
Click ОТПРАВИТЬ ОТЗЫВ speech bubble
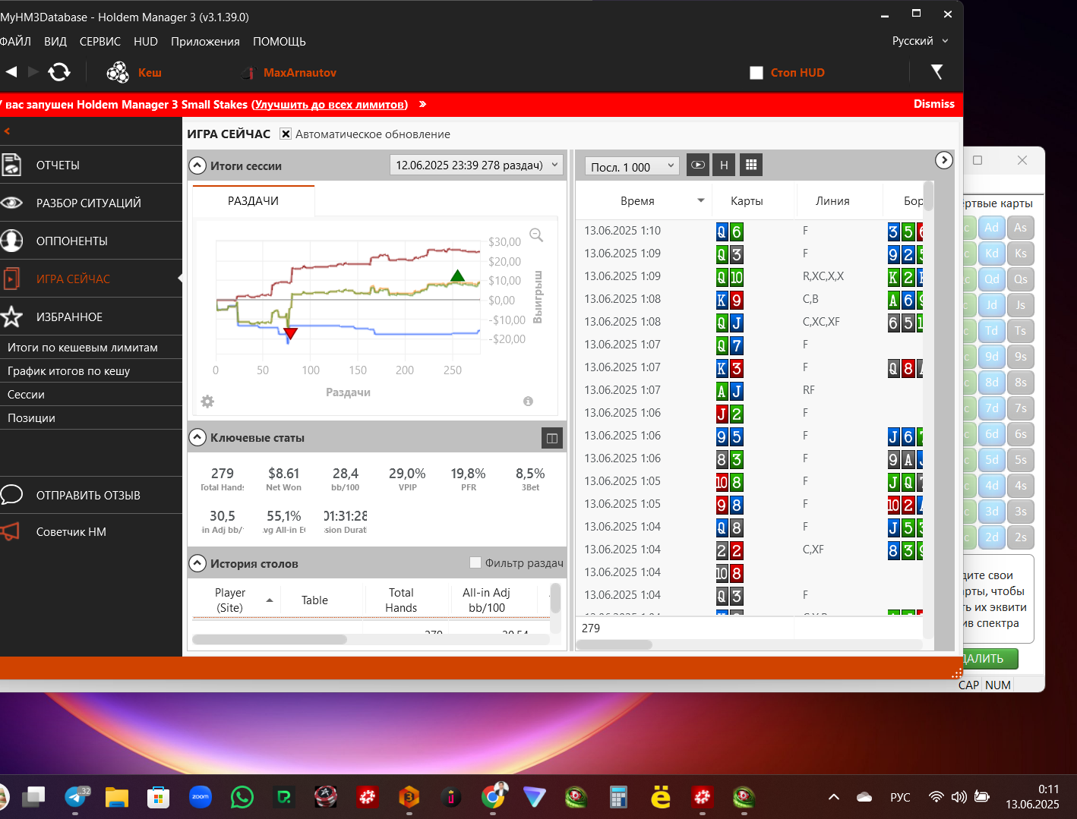(x=11, y=495)
